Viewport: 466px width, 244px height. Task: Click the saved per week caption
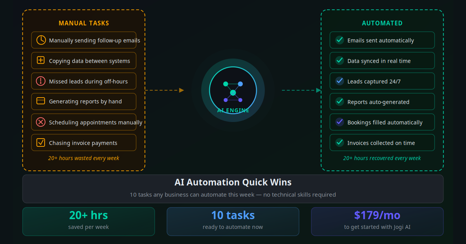[x=89, y=227]
